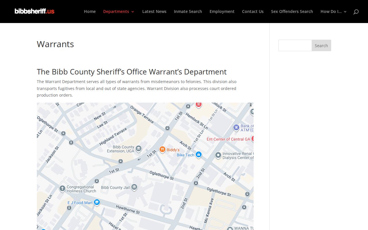Open the Contact Us page
The image size is (368, 230).
(253, 11)
